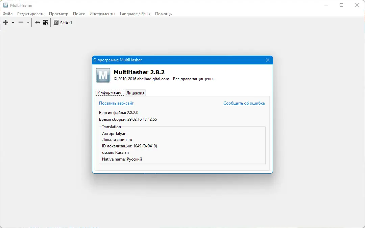Click the MultiHasher title bar app icon
This screenshot has height=228, width=365.
[6, 5]
